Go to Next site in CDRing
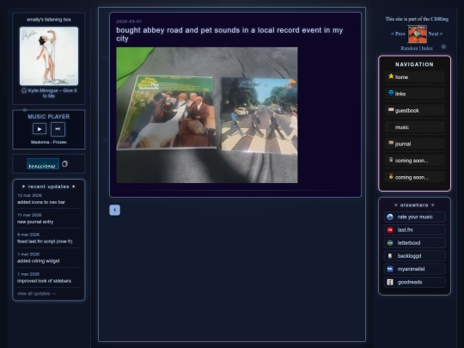 tap(436, 34)
